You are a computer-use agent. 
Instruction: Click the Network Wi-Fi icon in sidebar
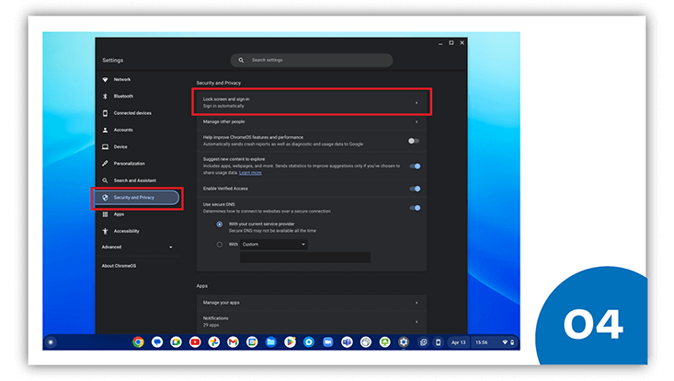coord(106,80)
